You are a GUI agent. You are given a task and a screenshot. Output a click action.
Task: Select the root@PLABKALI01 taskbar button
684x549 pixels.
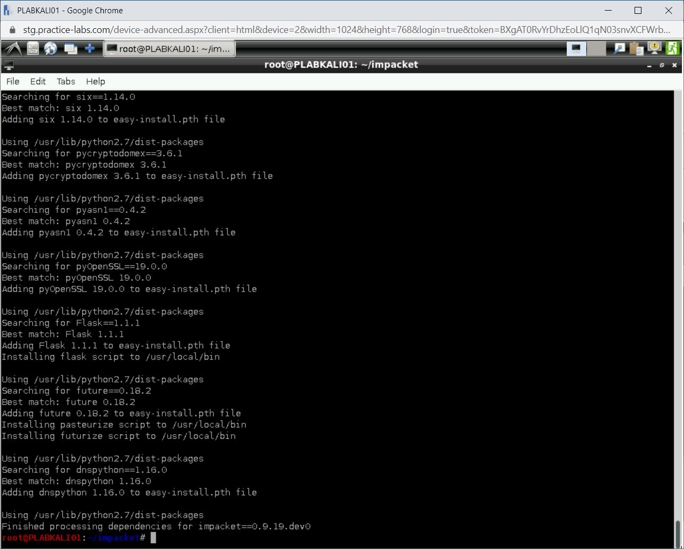pos(169,49)
